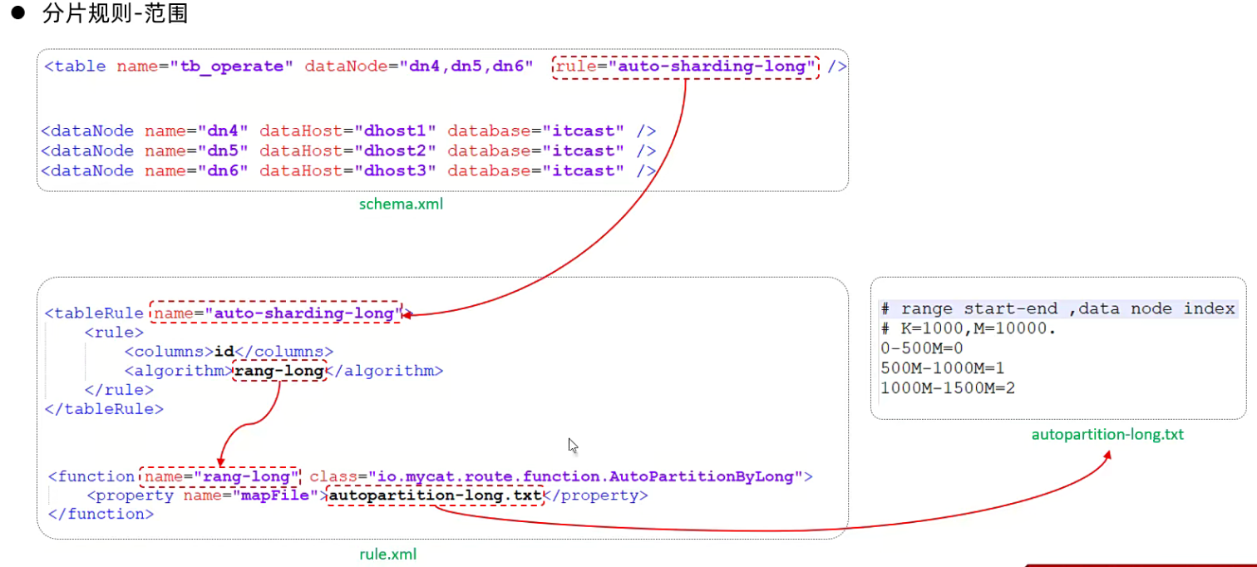The image size is (1257, 567).
Task: Click autopartition-long.txt inside the property tag
Action: point(435,496)
